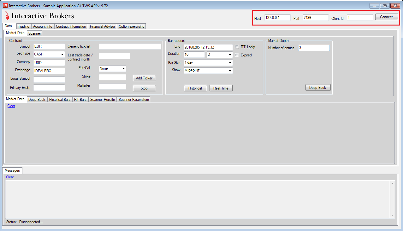Open the Put/Call dropdown showing None
Image resolution: width=403 pixels, height=231 pixels.
(112, 68)
